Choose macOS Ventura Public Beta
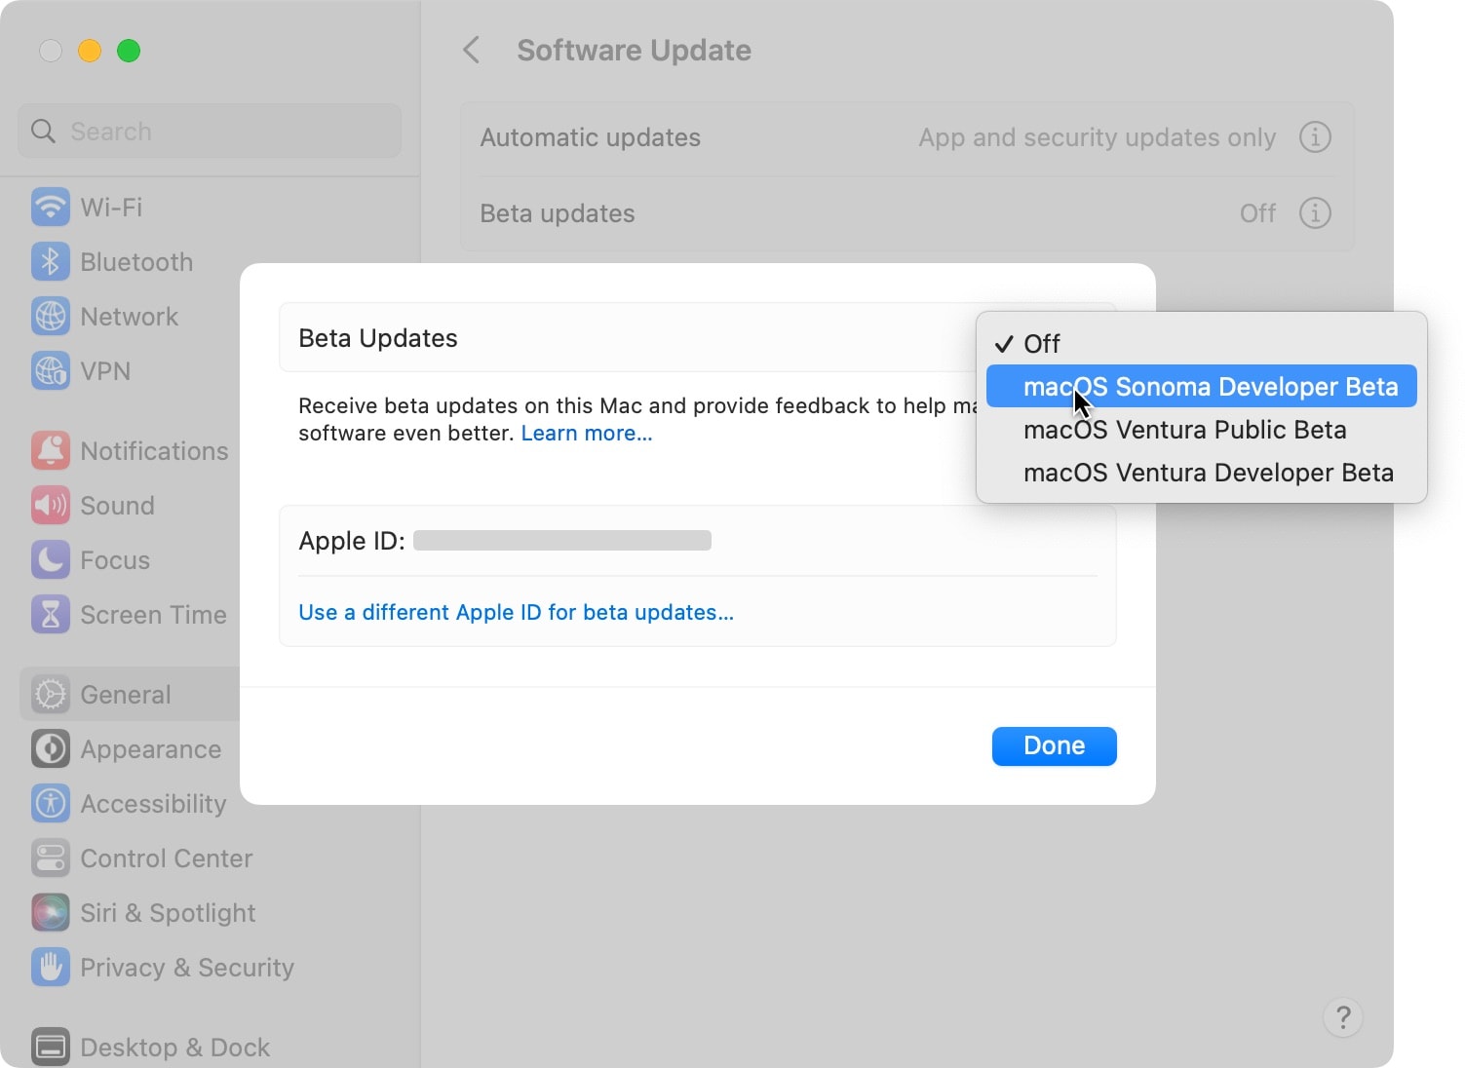The height and width of the screenshot is (1068, 1465). pos(1184,430)
